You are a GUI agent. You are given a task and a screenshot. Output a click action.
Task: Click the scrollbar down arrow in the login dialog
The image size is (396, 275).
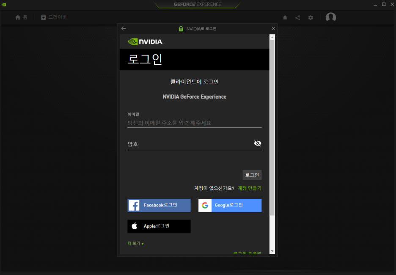coord(272,251)
